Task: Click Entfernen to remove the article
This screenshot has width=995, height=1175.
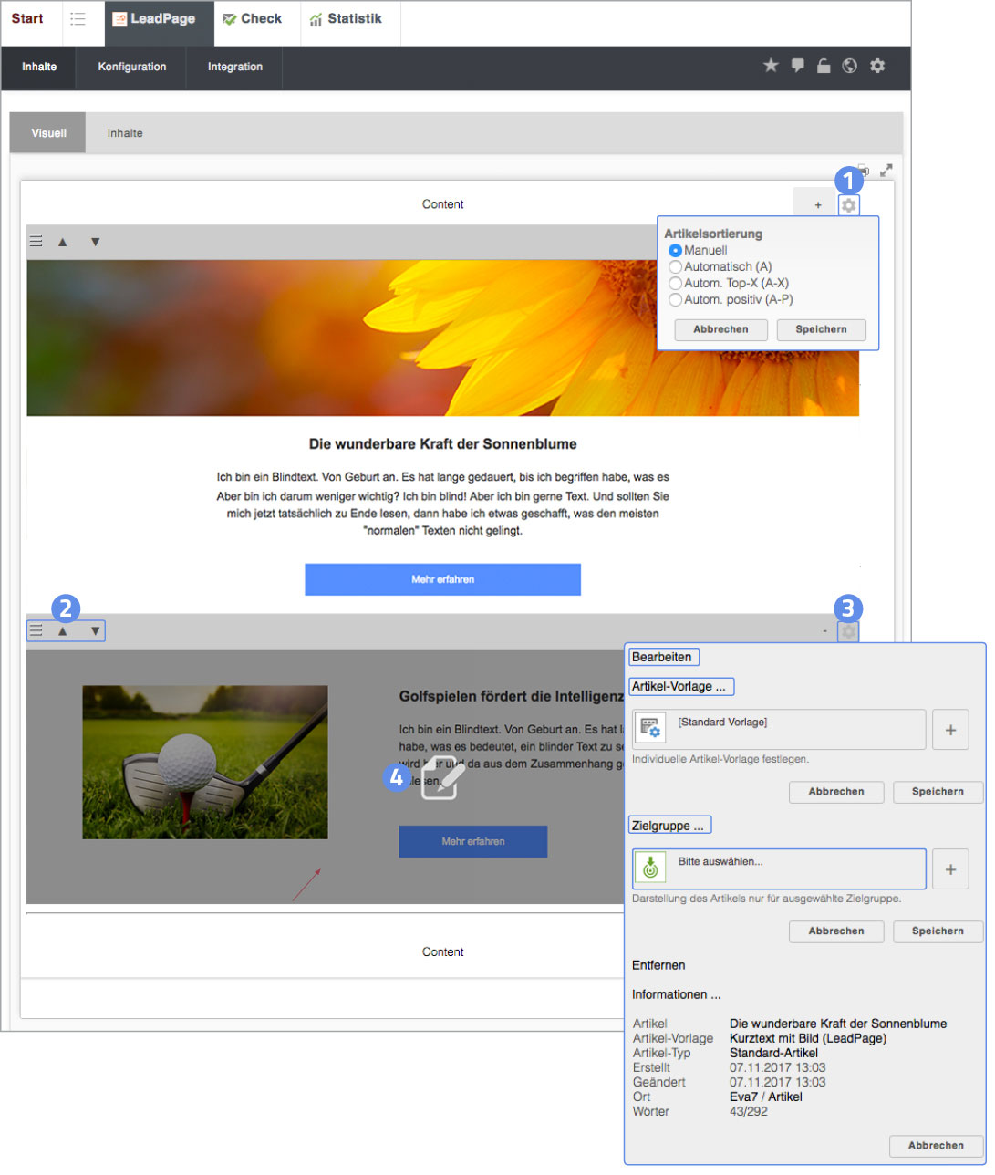Action: (658, 965)
